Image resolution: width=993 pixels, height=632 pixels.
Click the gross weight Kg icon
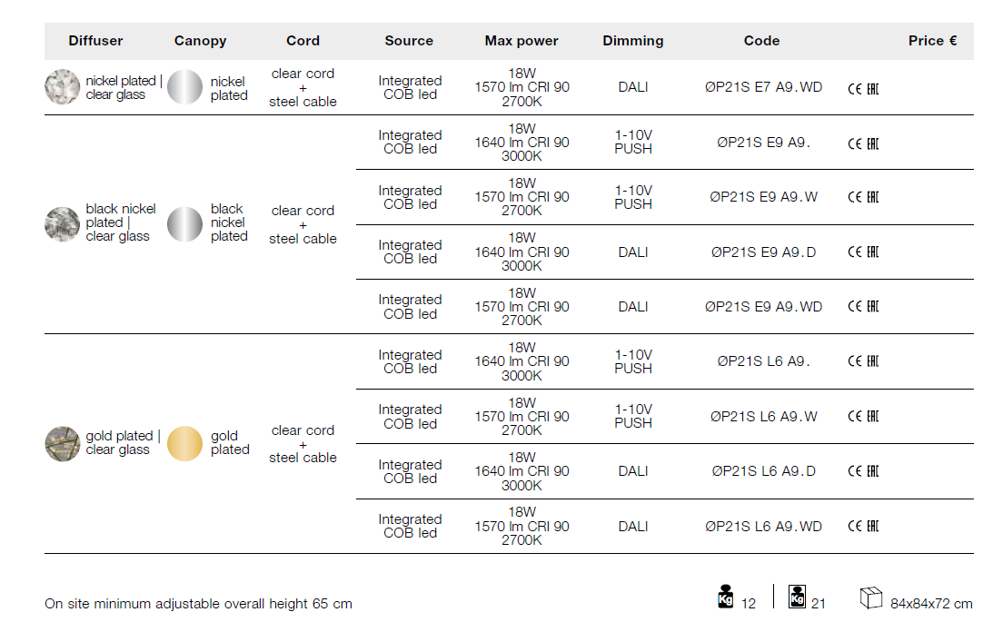[797, 597]
